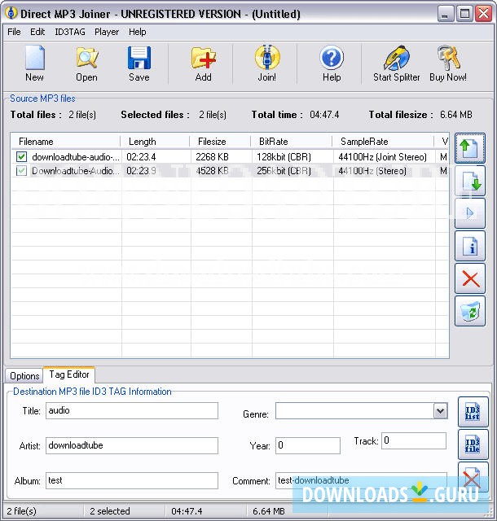Add MP3 files with the Add icon

point(203,63)
